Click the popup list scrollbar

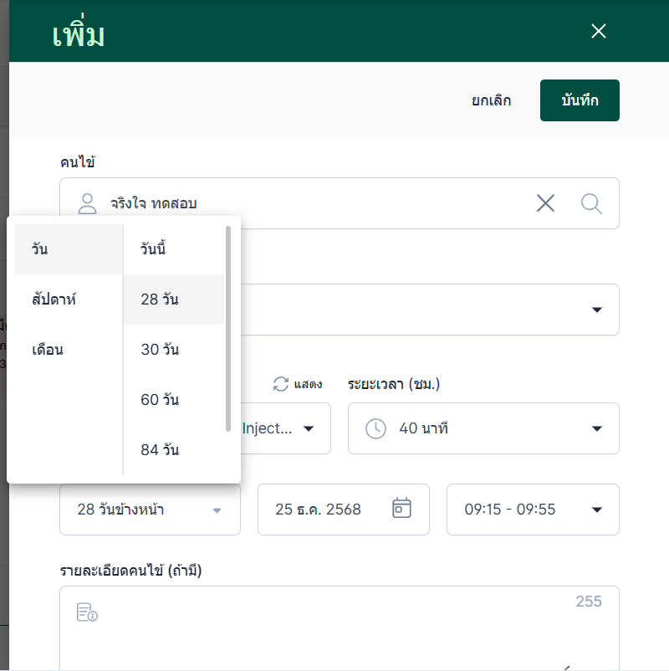pyautogui.click(x=228, y=326)
